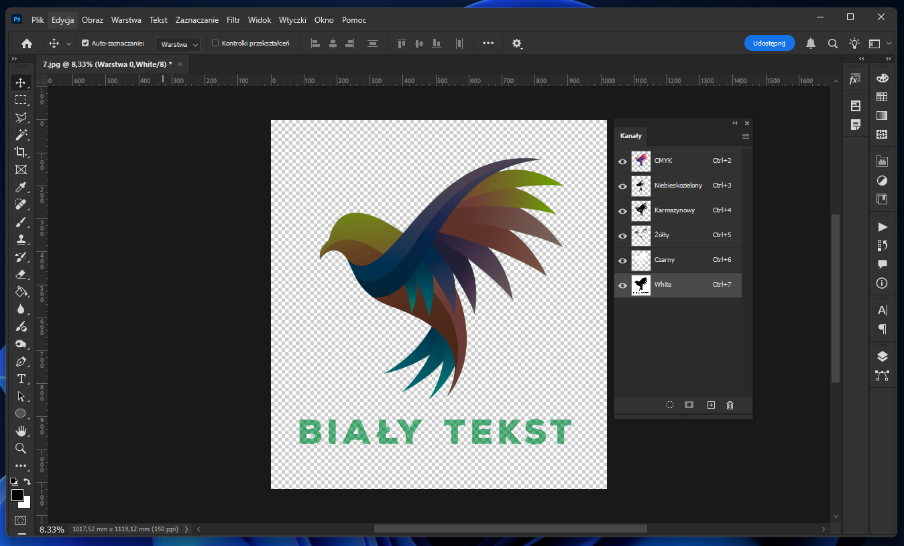
Task: Expand the status bar info arrow
Action: 186,529
